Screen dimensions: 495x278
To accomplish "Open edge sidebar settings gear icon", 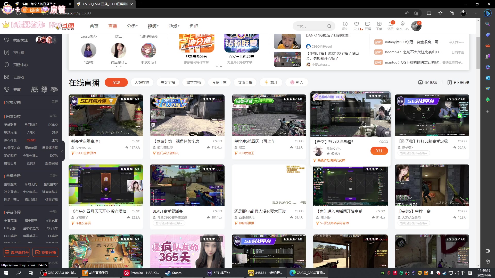I will pos(488,262).
